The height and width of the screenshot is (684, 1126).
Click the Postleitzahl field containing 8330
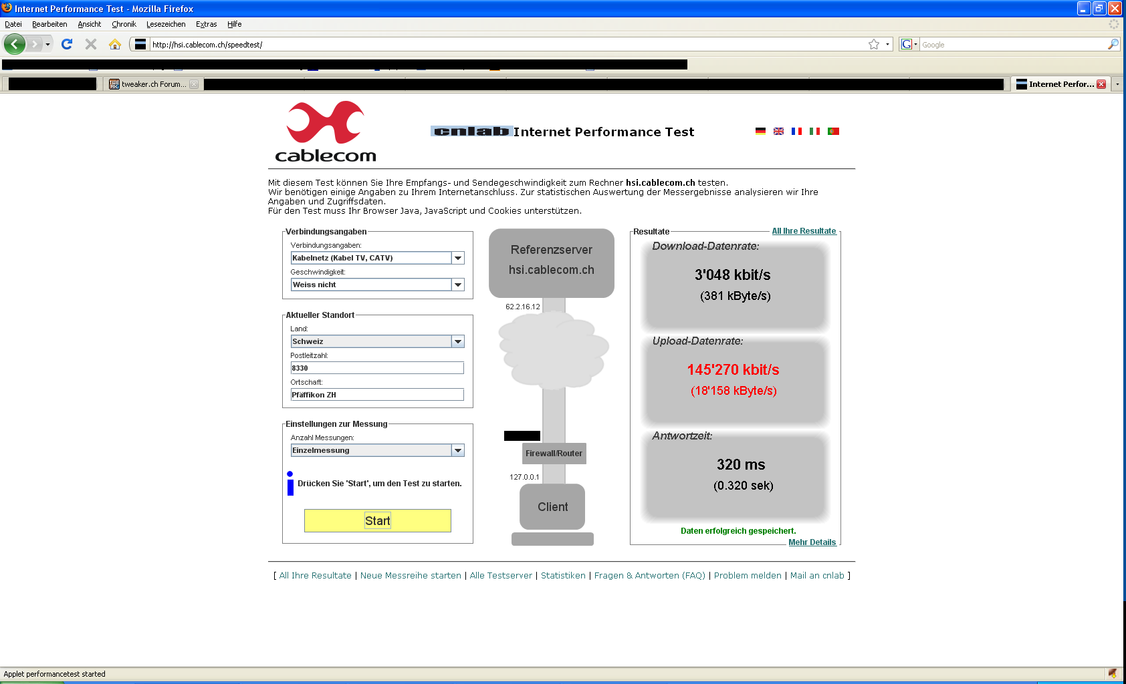tap(376, 368)
